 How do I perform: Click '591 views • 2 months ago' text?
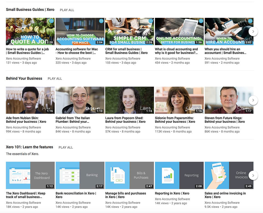[x=222, y=63]
